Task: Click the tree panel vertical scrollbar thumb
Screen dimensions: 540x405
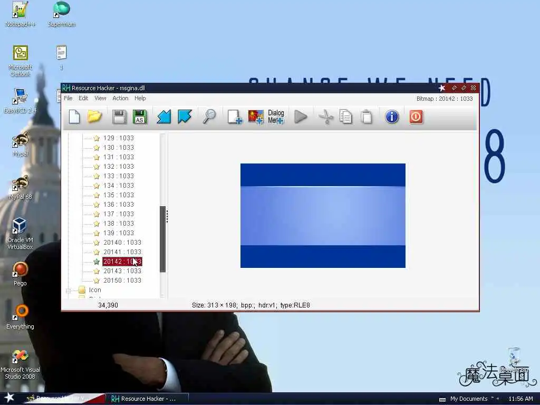Action: click(x=162, y=239)
